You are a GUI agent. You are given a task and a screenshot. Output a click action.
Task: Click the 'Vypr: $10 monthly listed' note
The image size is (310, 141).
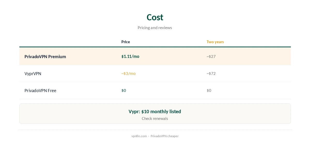coord(155,111)
